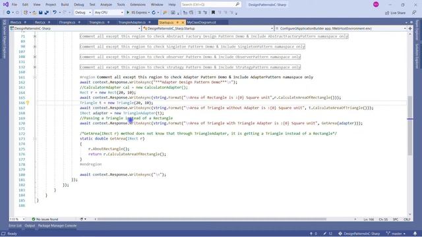Click the horizontal scrollbar thumb in editor
The image size is (422, 237).
pyautogui.click(x=212, y=219)
